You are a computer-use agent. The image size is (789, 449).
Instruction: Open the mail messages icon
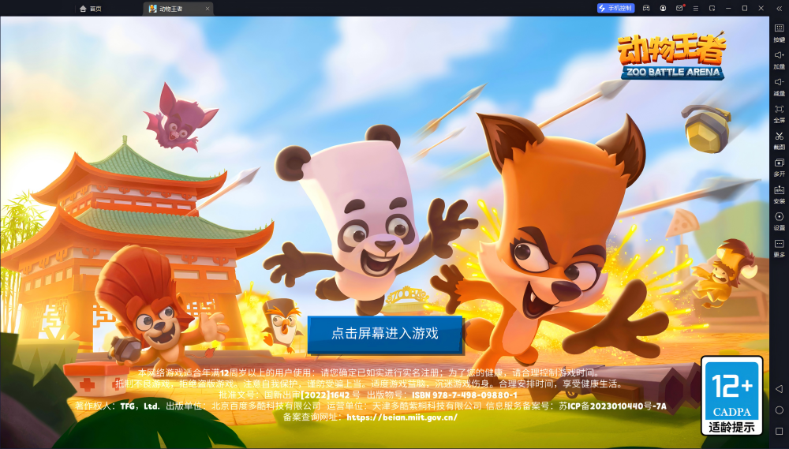pos(680,8)
